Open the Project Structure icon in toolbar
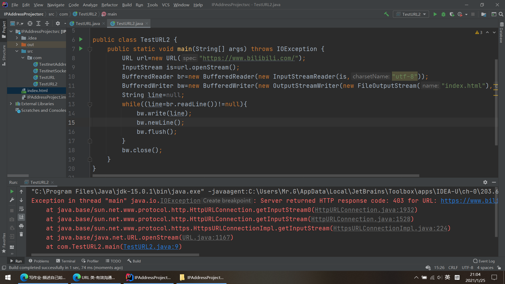505x284 pixels. (483, 14)
